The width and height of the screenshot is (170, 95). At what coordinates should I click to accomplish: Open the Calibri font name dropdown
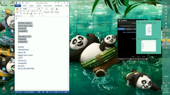(x=37, y=9)
